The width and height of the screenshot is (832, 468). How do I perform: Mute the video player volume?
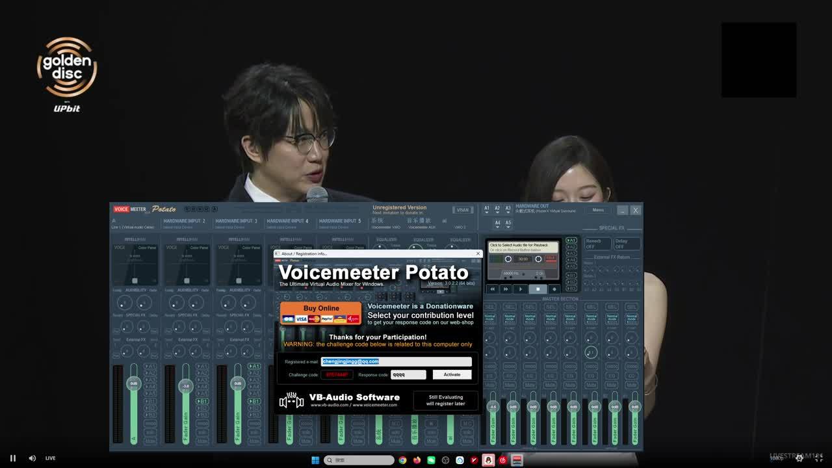pyautogui.click(x=32, y=458)
